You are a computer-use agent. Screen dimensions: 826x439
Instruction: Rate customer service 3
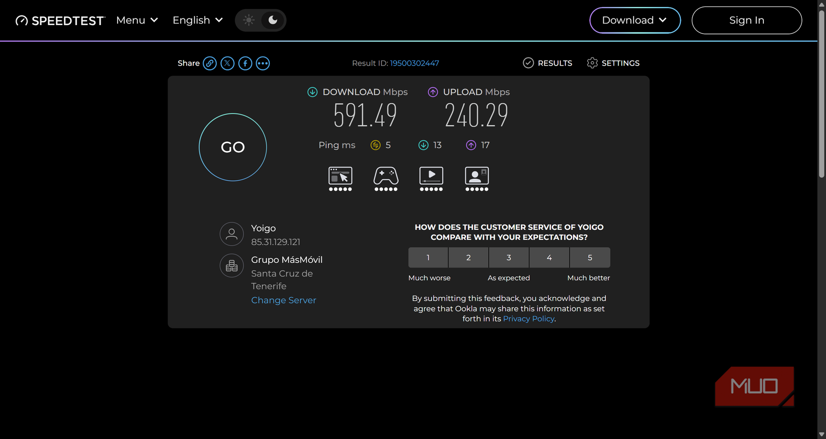point(509,257)
